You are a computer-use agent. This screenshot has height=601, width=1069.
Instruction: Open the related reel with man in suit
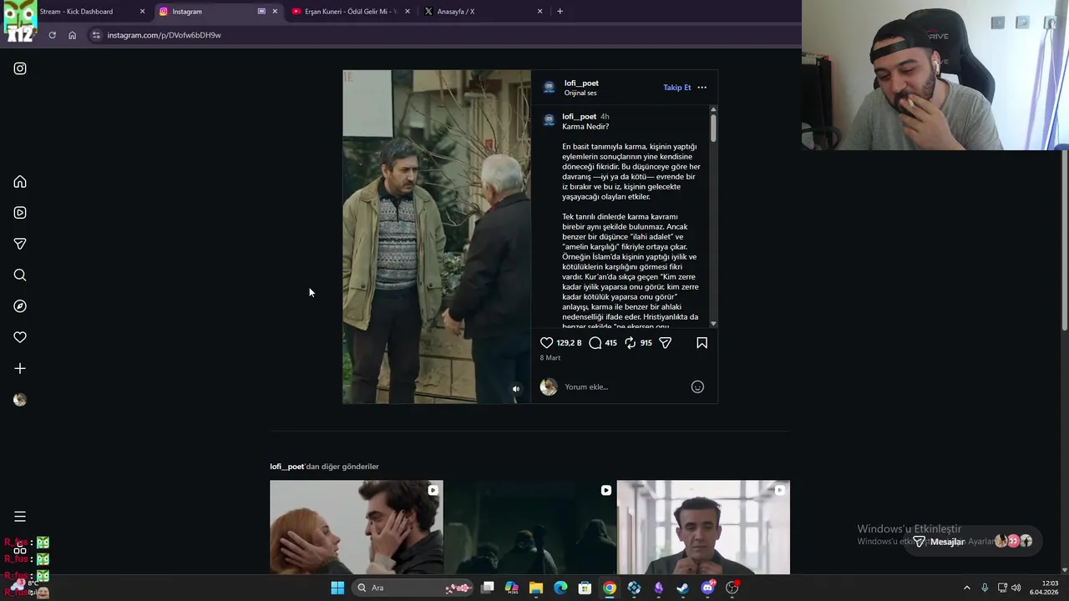[703, 528]
